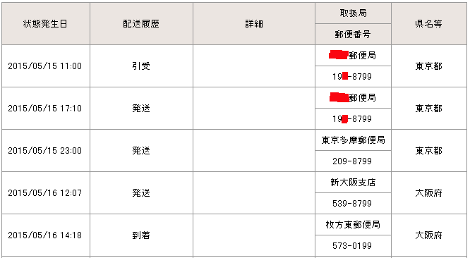Select postal code 573-0199
Image resolution: width=470 pixels, height=258 pixels.
(x=353, y=246)
